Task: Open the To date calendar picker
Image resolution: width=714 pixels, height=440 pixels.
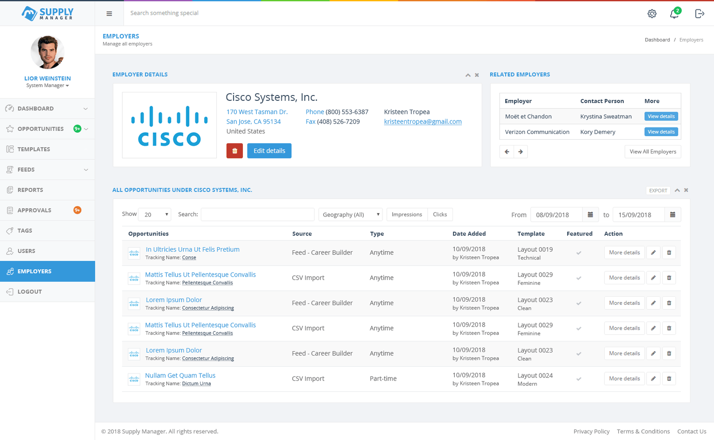Action: pyautogui.click(x=672, y=215)
